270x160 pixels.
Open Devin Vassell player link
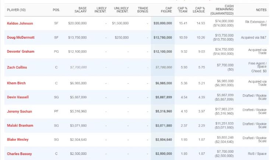(x=18, y=97)
